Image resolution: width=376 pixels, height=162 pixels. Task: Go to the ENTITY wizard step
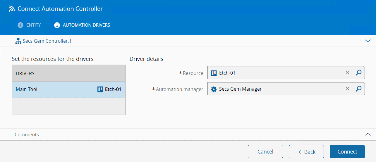coord(30,25)
